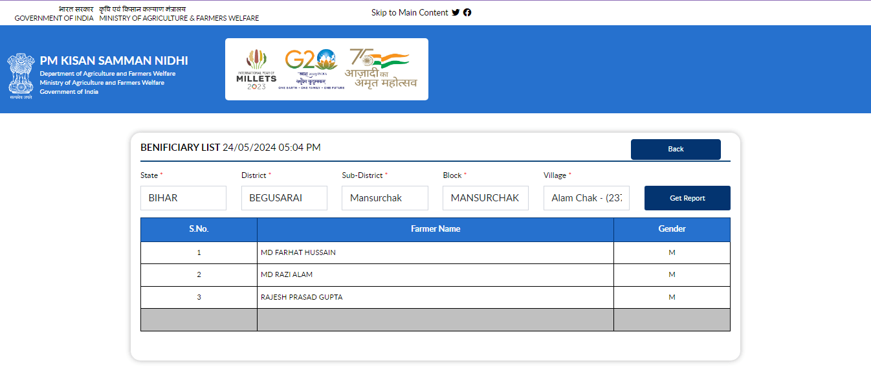Follow the Skip to Main Content link
The width and height of the screenshot is (871, 378).
[x=409, y=12]
